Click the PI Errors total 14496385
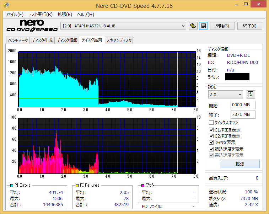The height and width of the screenshot is (214, 269). coord(53,205)
